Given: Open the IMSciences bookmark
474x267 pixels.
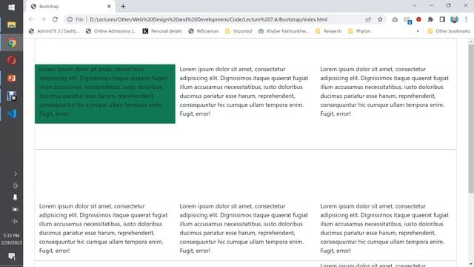Looking at the screenshot, I should (x=204, y=31).
